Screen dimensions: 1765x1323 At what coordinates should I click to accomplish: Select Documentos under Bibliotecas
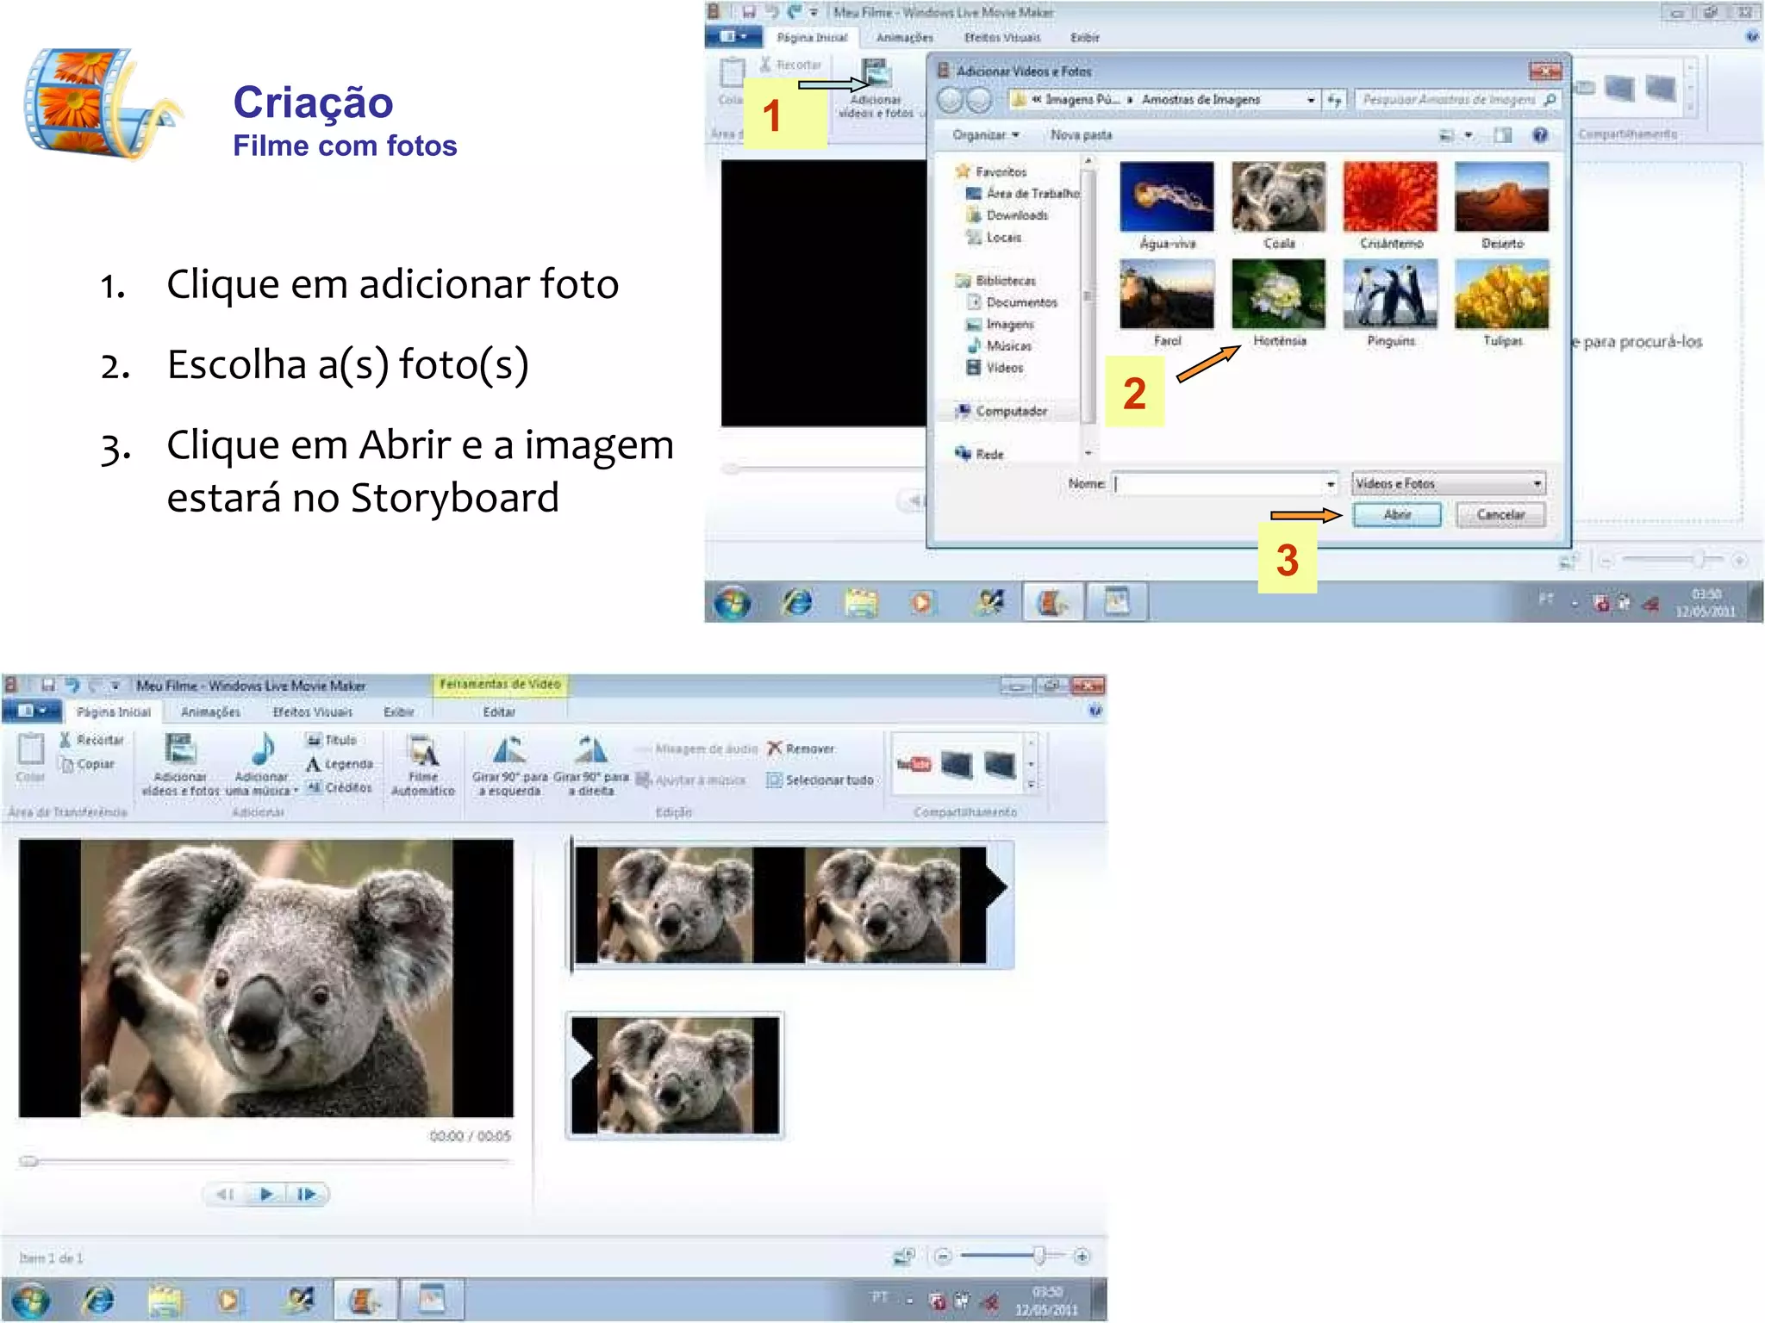click(x=1012, y=302)
